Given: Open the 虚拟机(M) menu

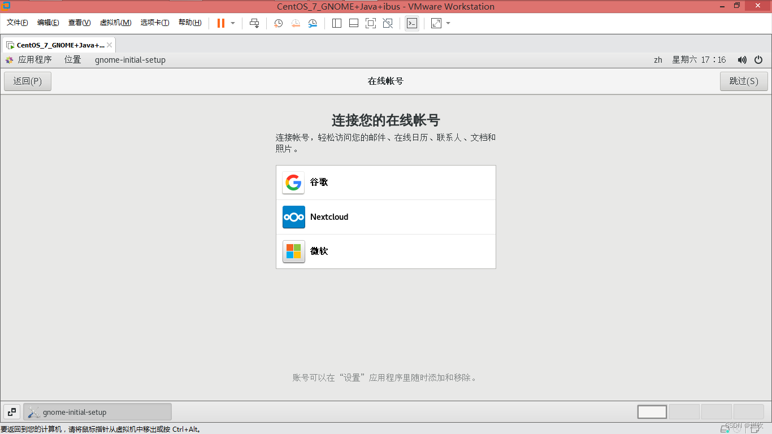Looking at the screenshot, I should 115,23.
